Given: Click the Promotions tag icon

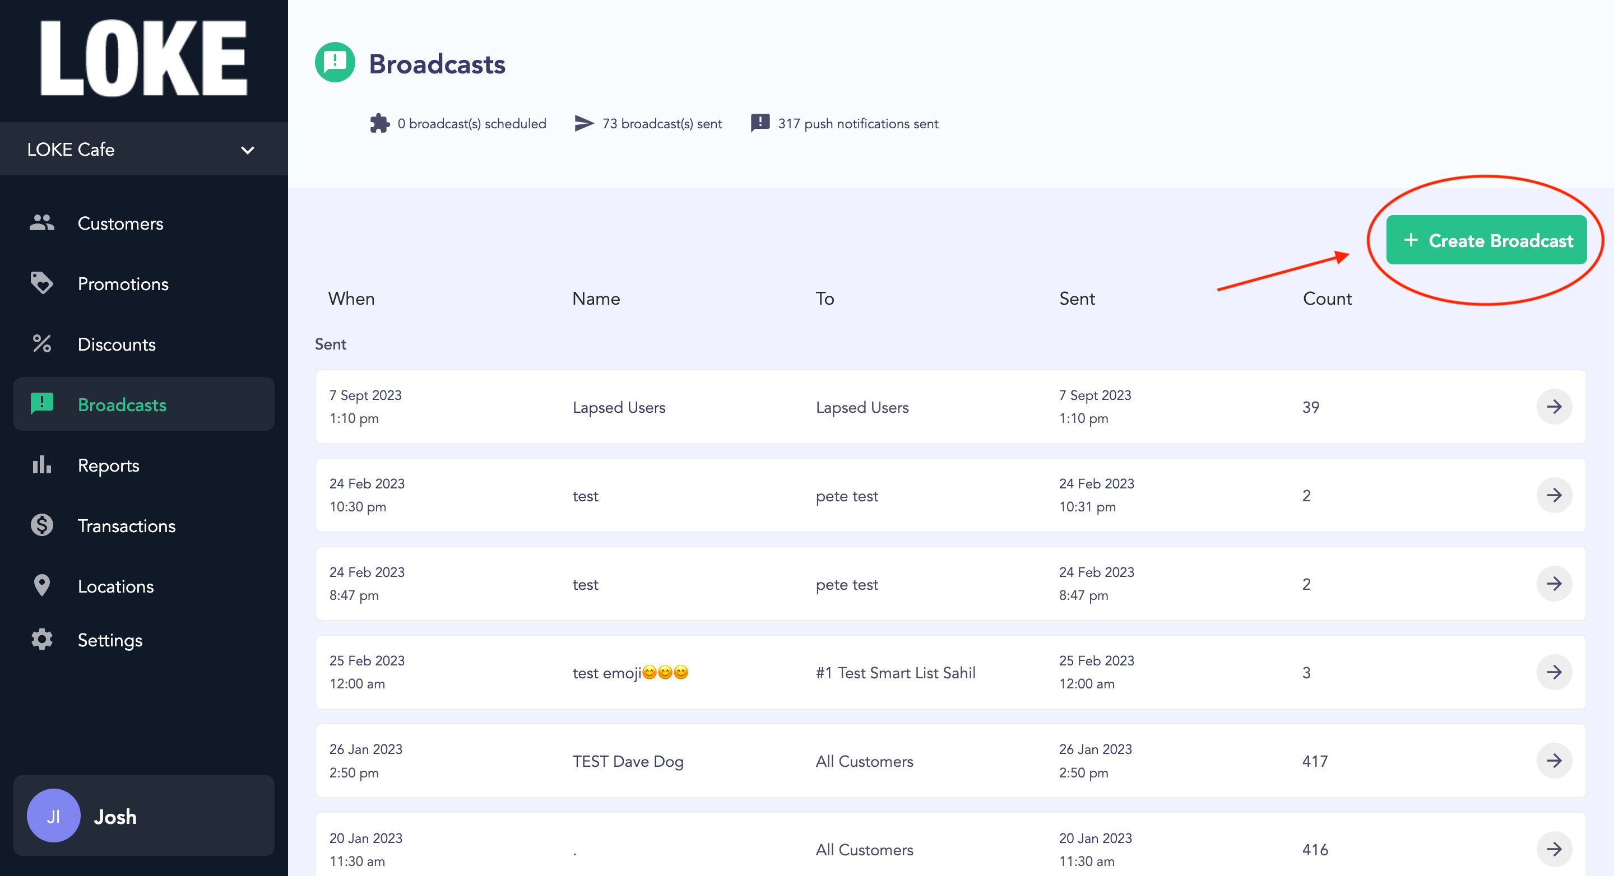Looking at the screenshot, I should (42, 283).
